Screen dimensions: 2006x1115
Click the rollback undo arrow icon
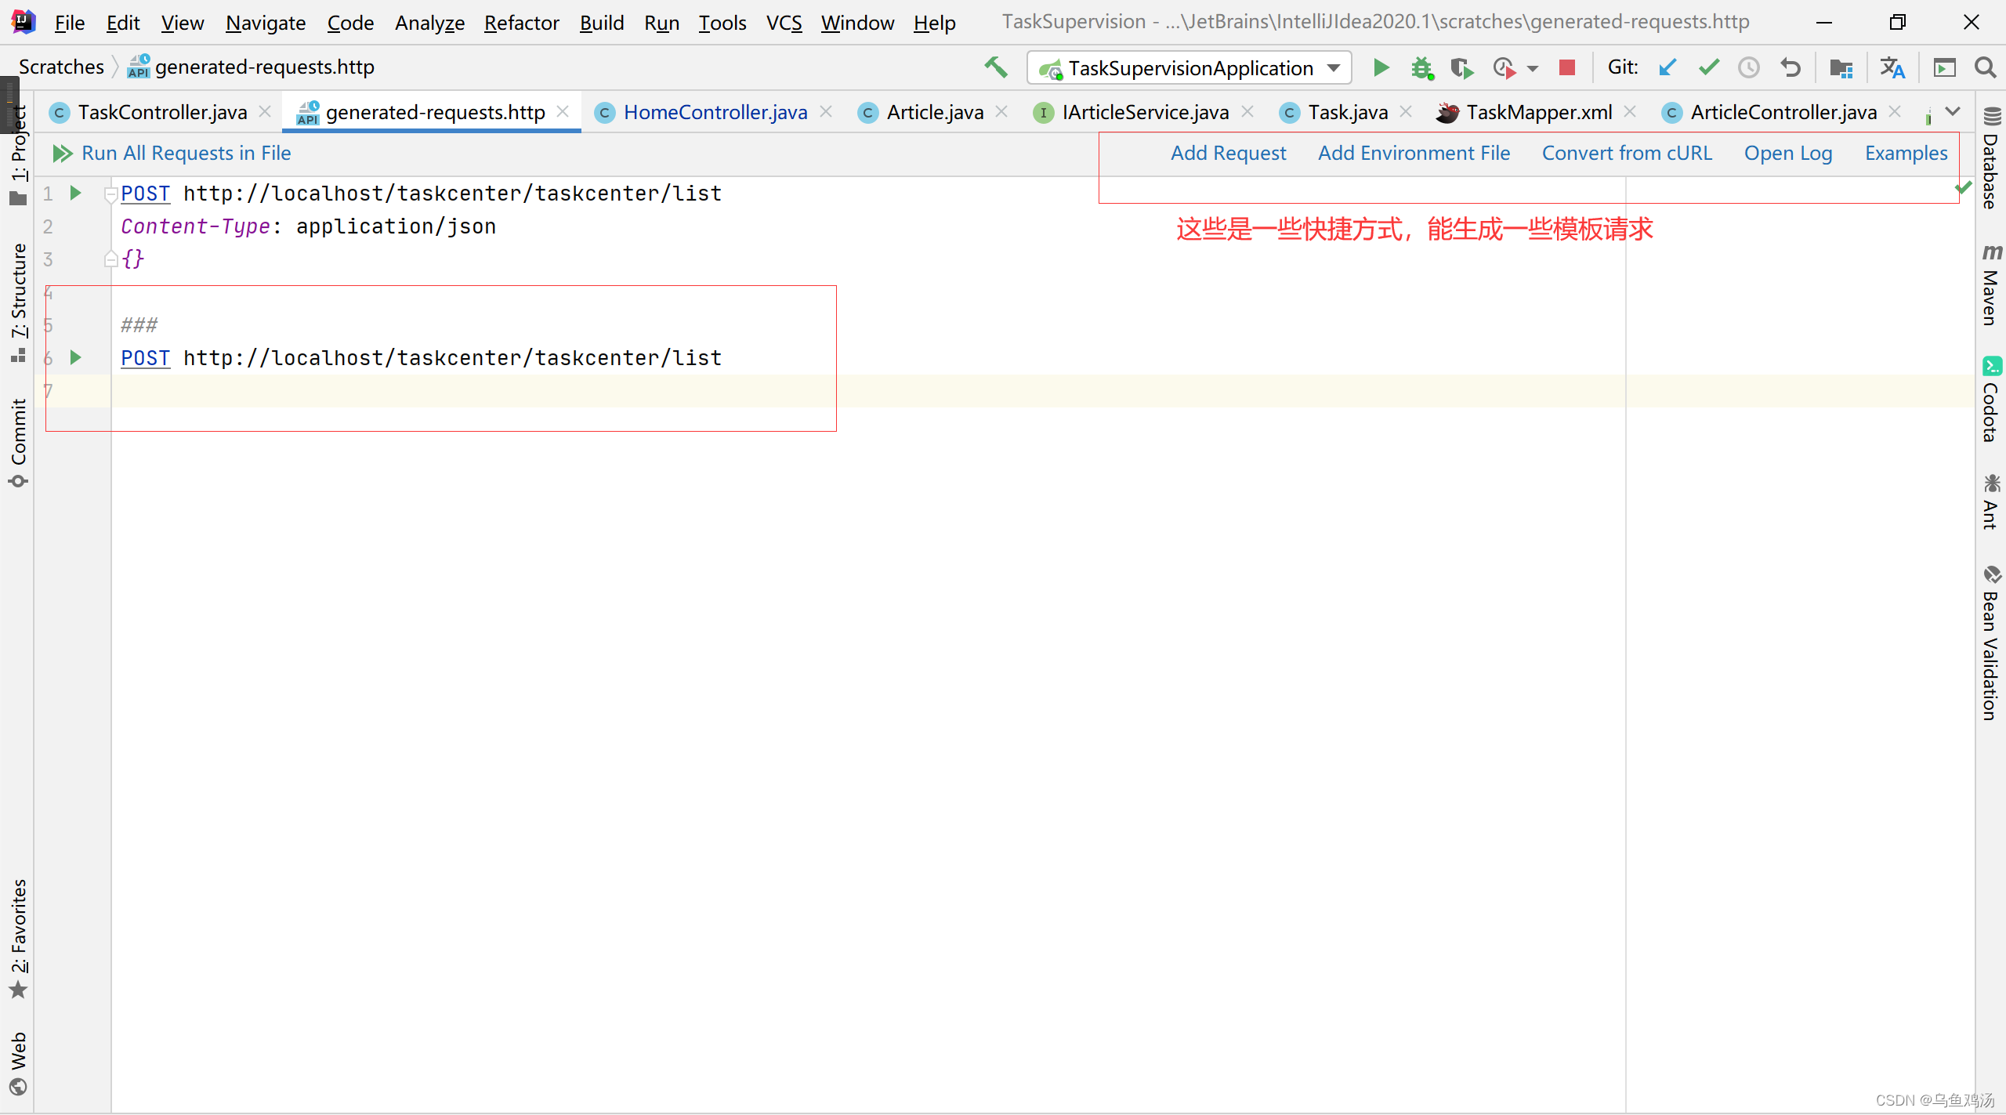click(x=1790, y=67)
